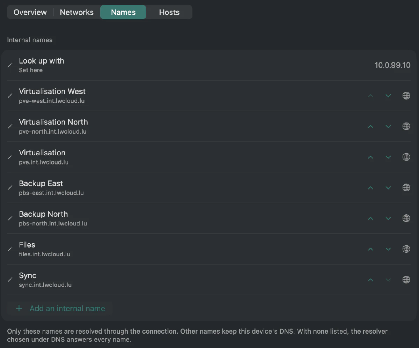Screen dimensions: 419x348
Task: Click pencil icon for Virtualisation North
Action: (10, 126)
